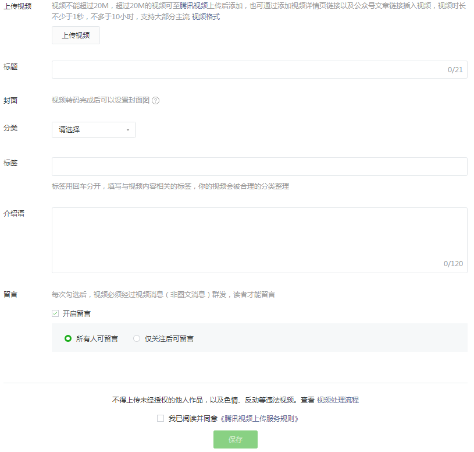Click the 封面 section label
The image size is (474, 452).
[10, 100]
